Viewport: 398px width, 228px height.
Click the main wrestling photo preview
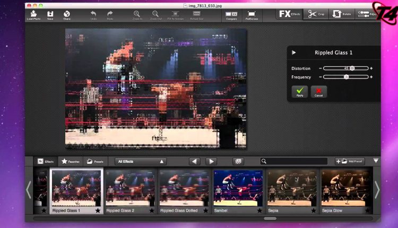coord(156,88)
